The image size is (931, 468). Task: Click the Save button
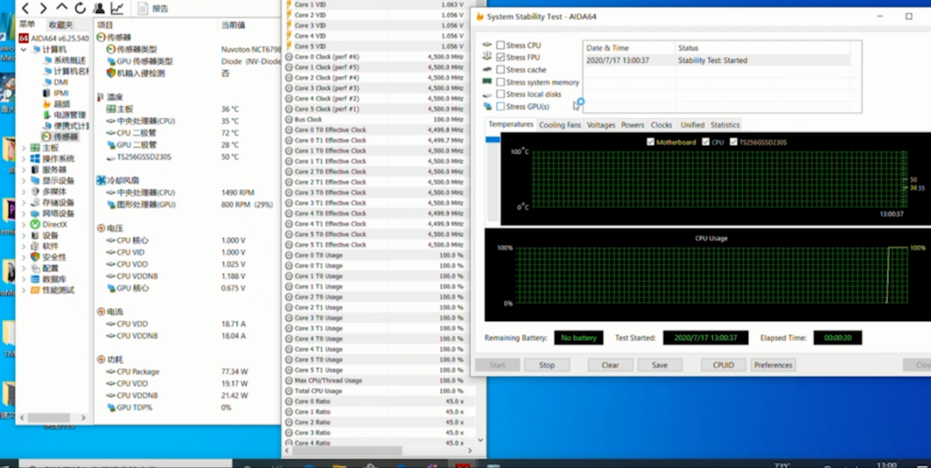[659, 365]
